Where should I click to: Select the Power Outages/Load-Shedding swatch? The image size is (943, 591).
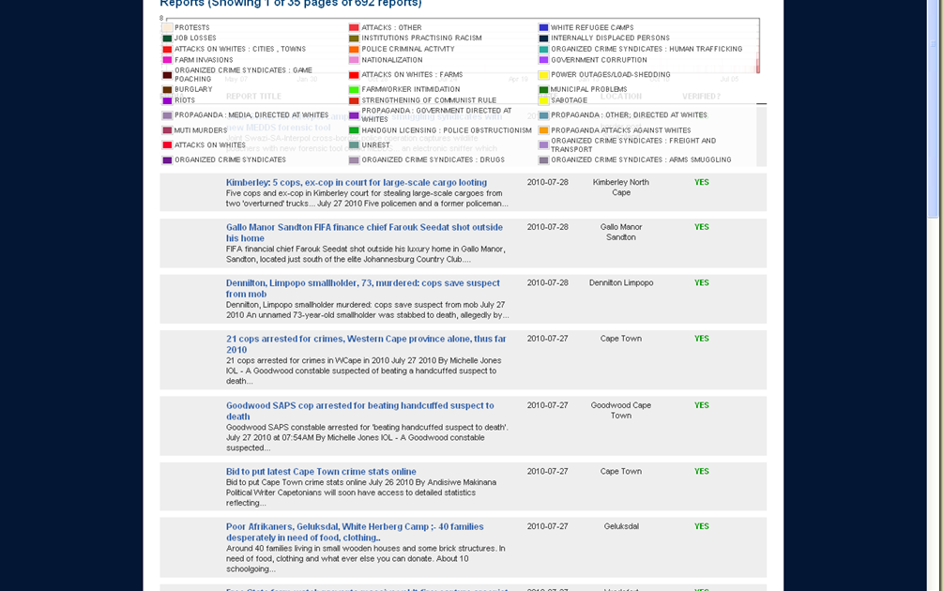(x=543, y=75)
